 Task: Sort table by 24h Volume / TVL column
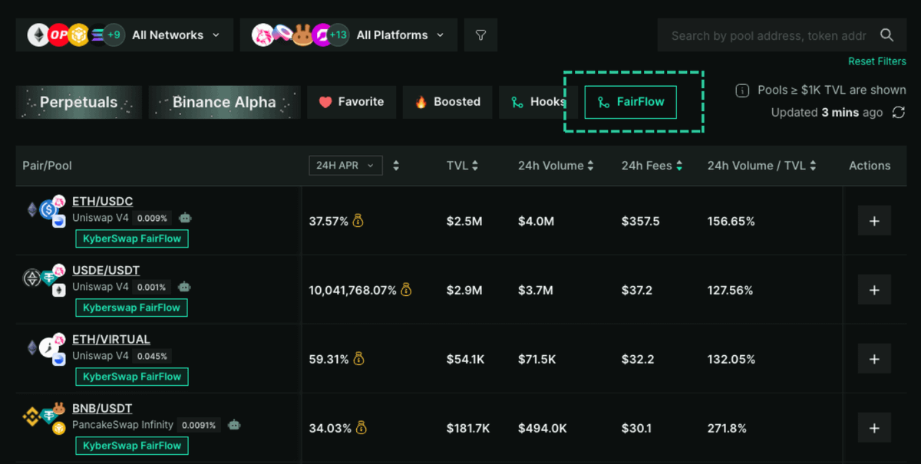[x=761, y=166]
